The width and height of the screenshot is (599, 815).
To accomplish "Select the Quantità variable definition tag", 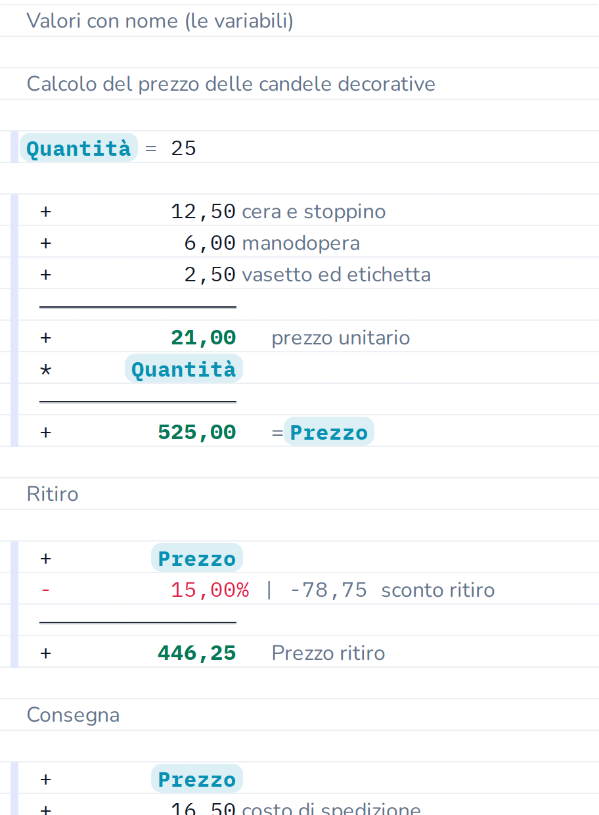I will click(x=79, y=149).
